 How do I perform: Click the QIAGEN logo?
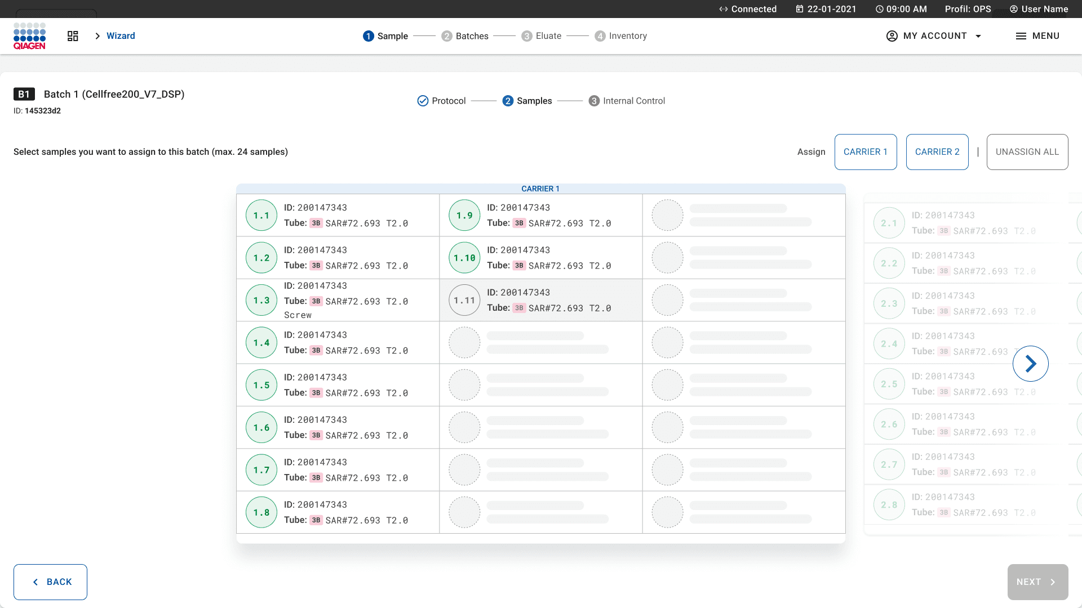[x=29, y=36]
